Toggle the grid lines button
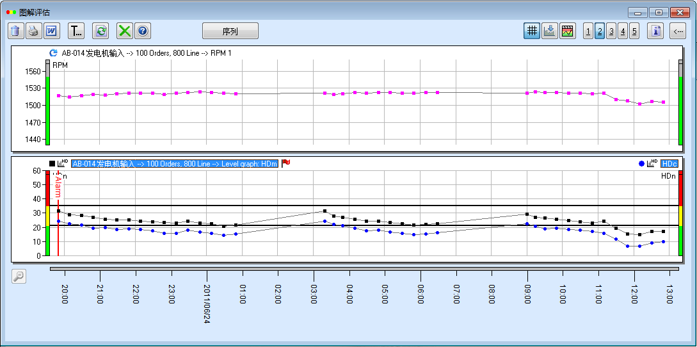This screenshot has width=697, height=347. [531, 31]
